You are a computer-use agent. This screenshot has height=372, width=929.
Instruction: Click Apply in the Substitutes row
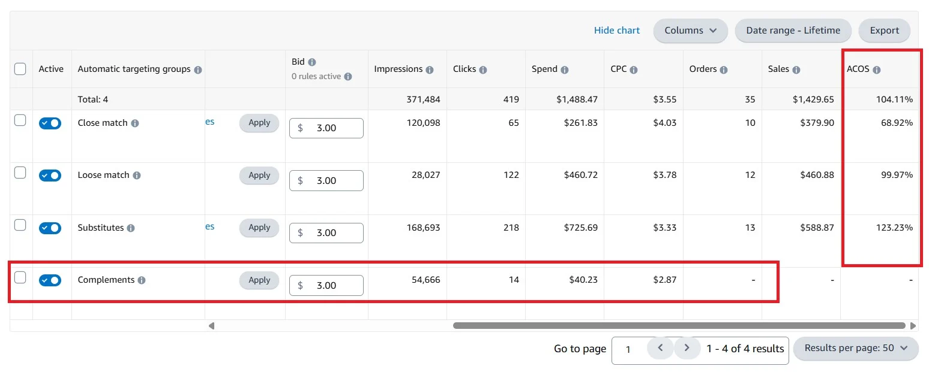point(259,228)
